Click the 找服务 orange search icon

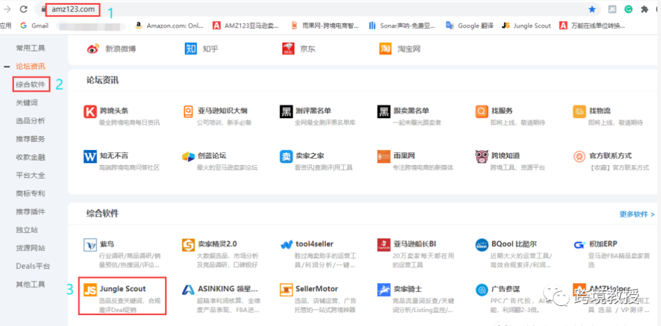pos(482,111)
